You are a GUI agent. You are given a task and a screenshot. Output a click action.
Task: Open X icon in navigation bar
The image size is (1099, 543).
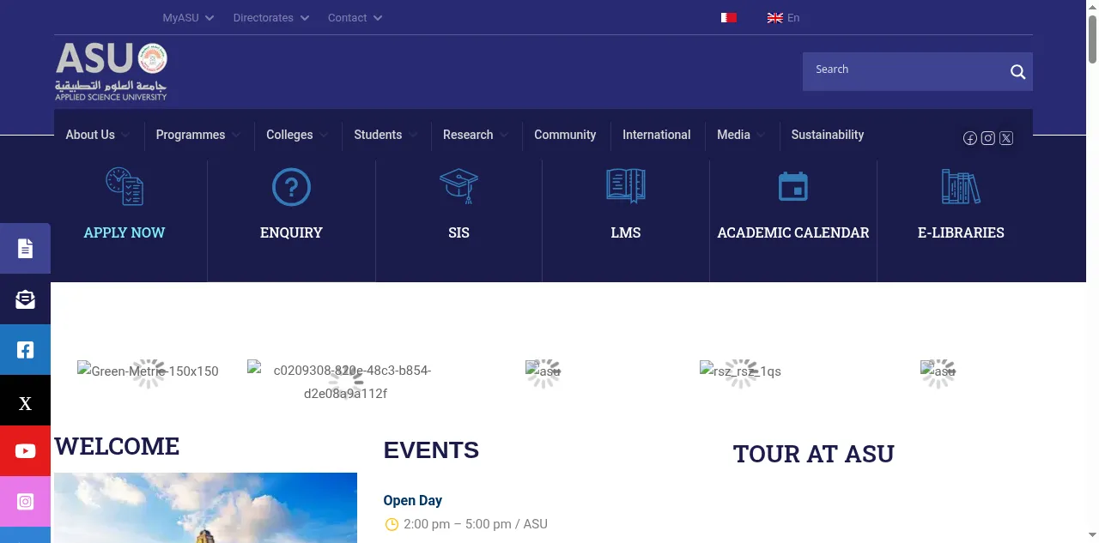coord(1006,138)
